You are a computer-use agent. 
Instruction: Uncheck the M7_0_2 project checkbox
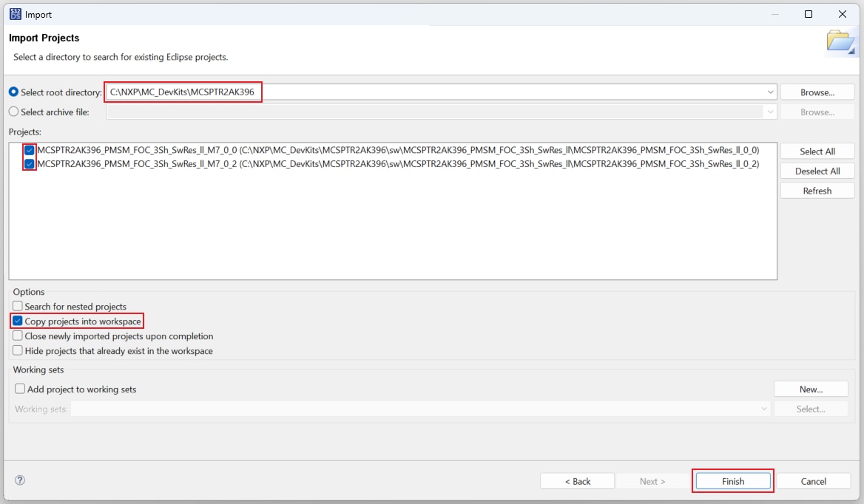tap(30, 164)
